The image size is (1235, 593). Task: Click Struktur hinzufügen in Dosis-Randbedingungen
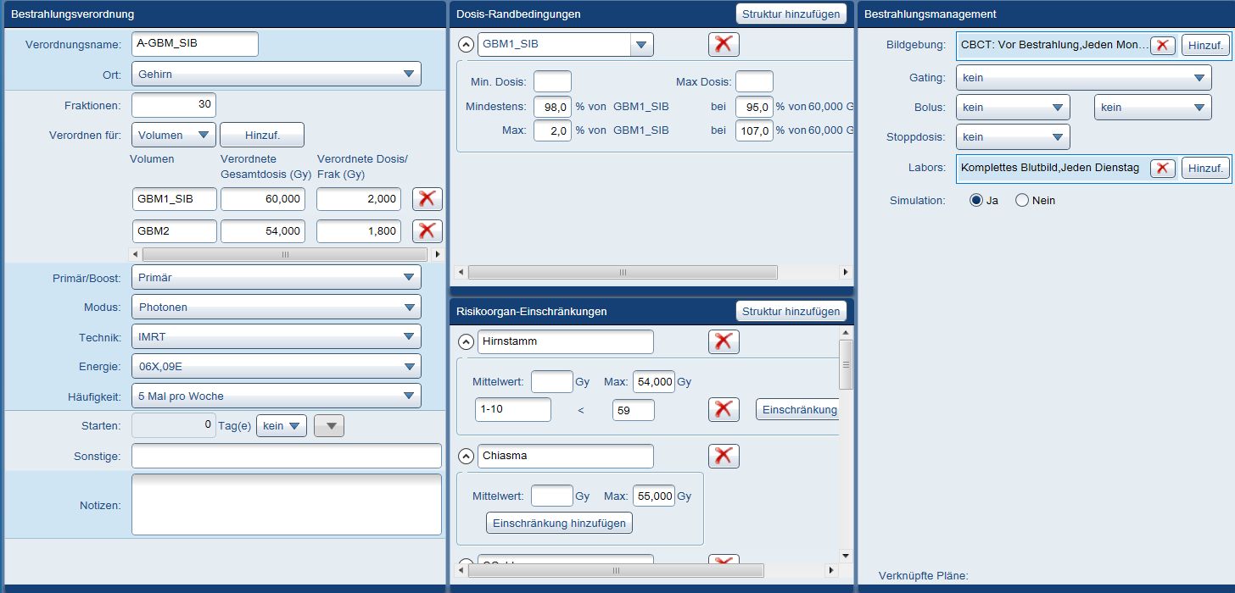click(791, 14)
